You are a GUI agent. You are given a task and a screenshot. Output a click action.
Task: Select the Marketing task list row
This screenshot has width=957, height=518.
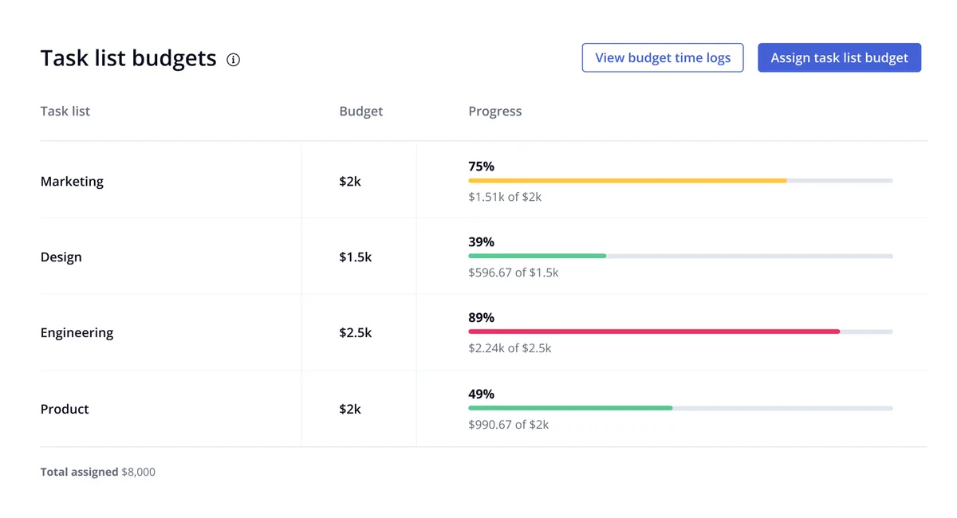[484, 181]
